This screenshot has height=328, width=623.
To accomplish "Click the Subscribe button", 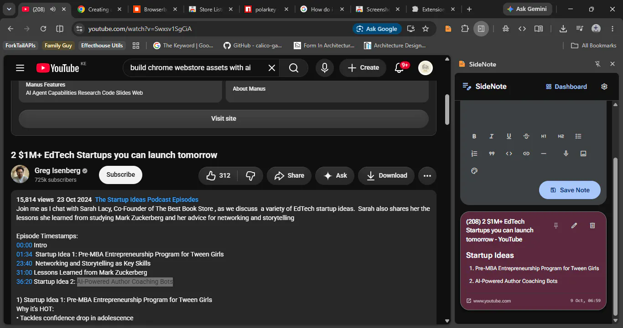I will tap(120, 175).
